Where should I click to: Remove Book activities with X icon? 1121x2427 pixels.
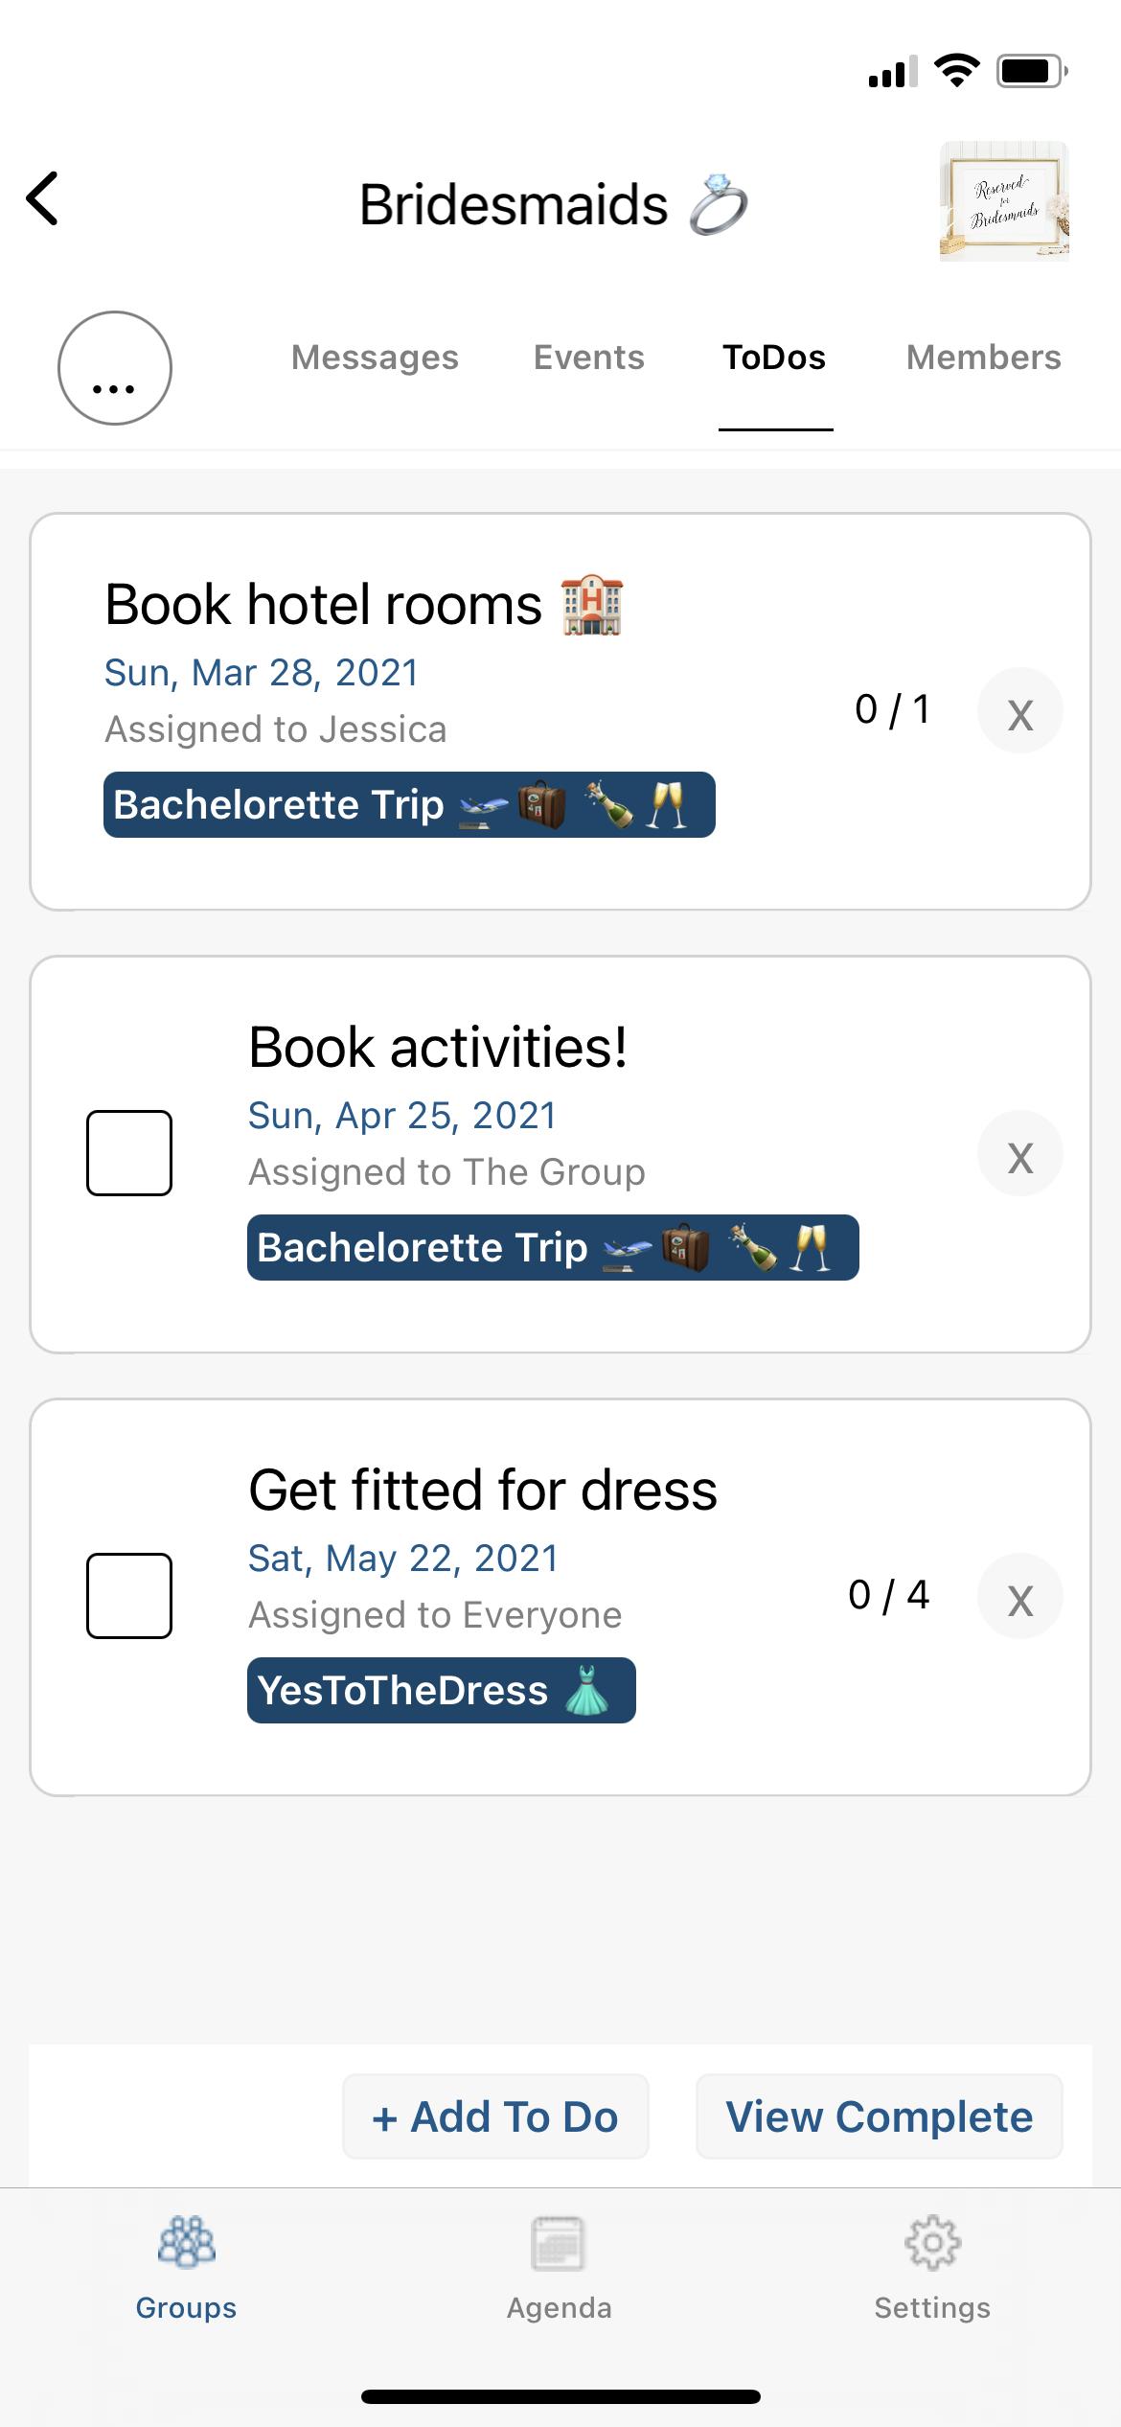tap(1020, 1154)
